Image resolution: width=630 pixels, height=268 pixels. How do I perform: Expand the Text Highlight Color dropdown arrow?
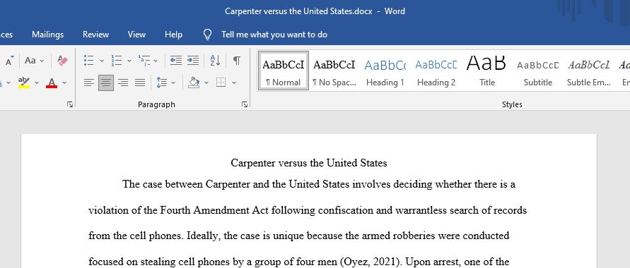(x=37, y=83)
